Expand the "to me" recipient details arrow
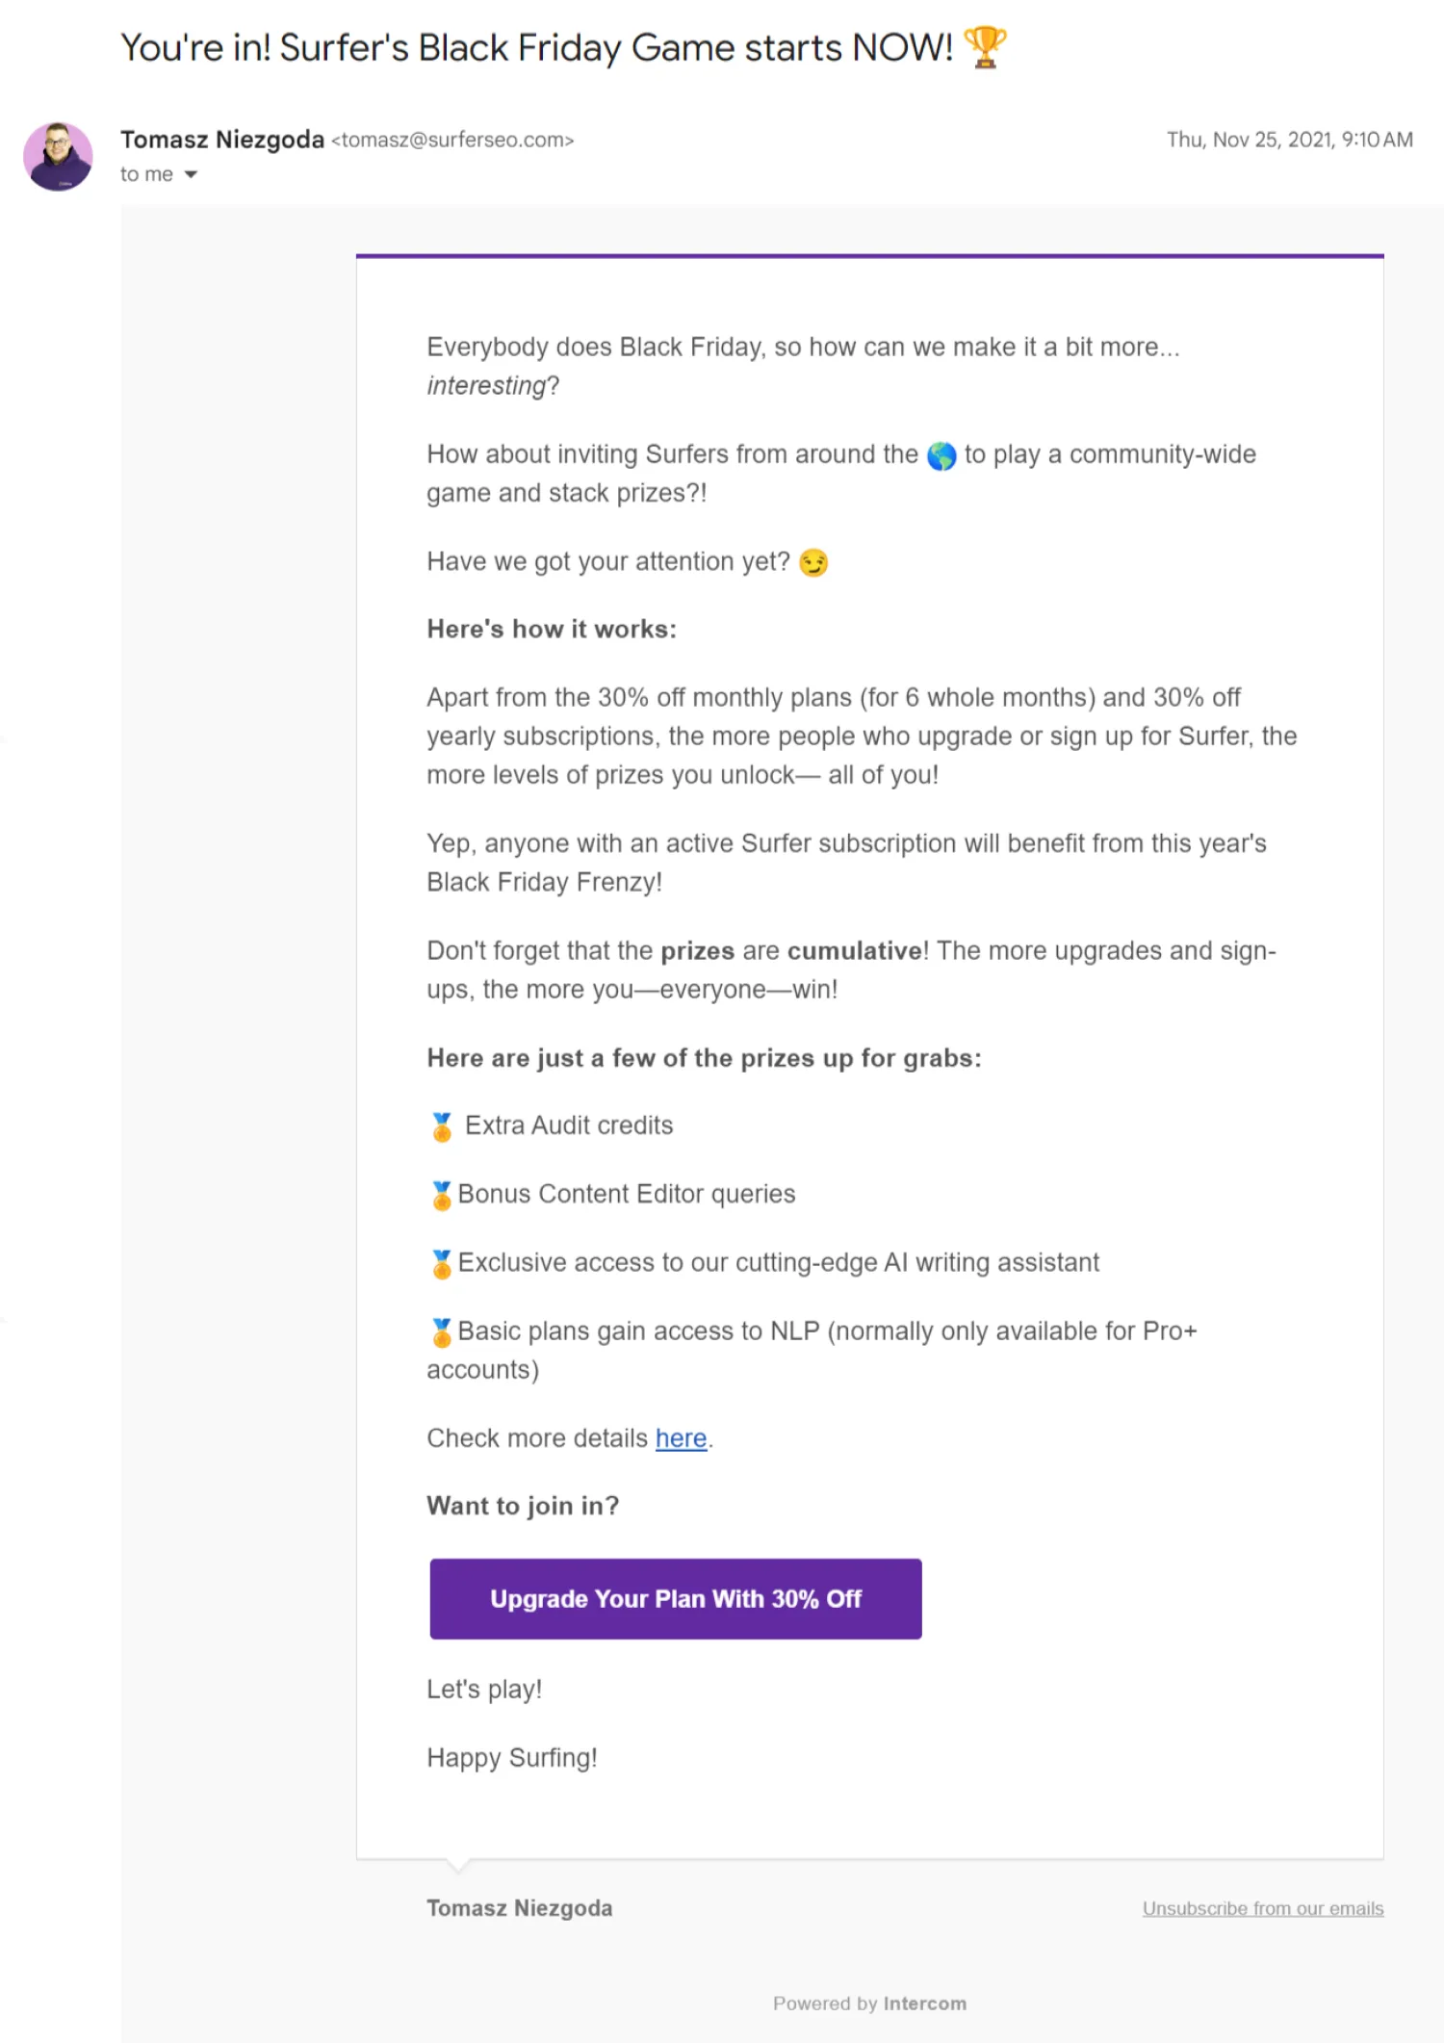This screenshot has height=2043, width=1444. [x=191, y=174]
